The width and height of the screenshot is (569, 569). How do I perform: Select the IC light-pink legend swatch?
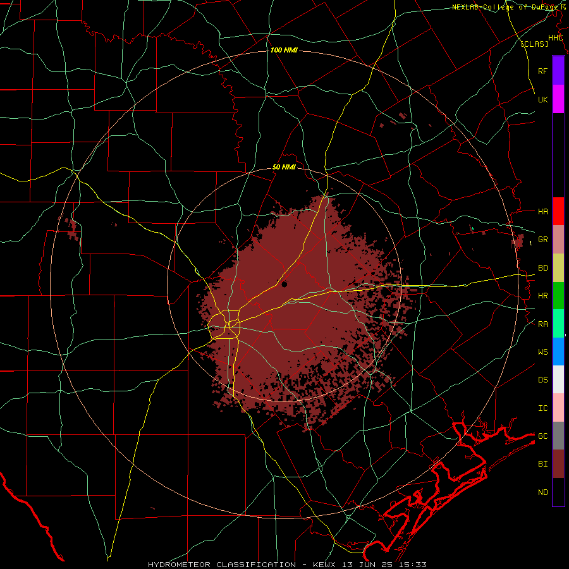(558, 408)
